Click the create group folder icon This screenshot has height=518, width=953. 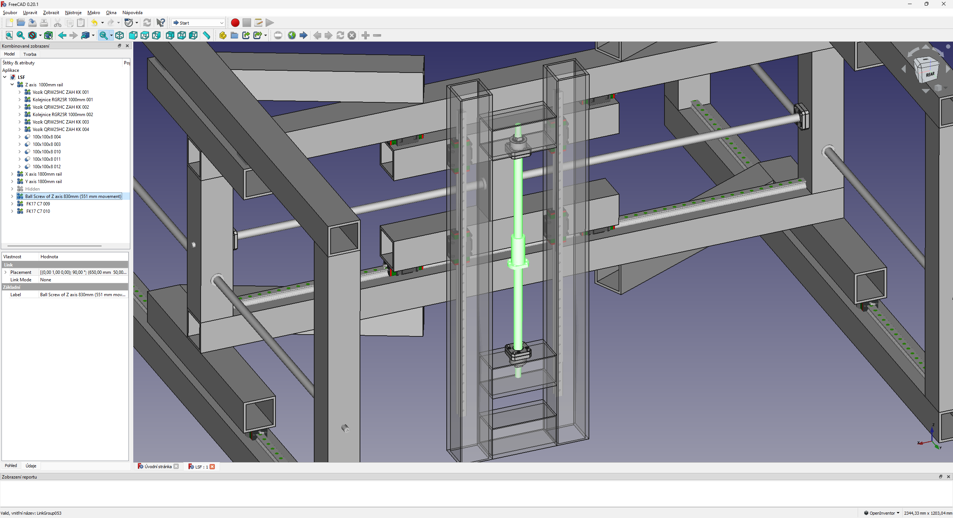pyautogui.click(x=234, y=35)
